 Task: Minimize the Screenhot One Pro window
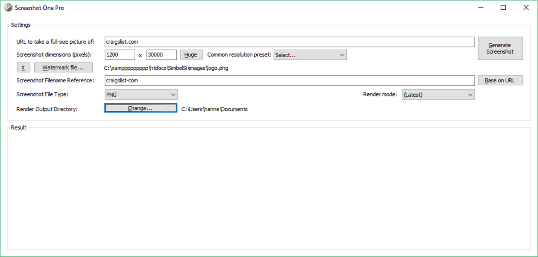[x=481, y=7]
